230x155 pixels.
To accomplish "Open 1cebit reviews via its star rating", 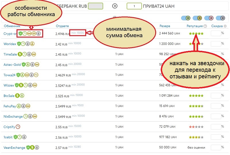I will (x=196, y=137).
